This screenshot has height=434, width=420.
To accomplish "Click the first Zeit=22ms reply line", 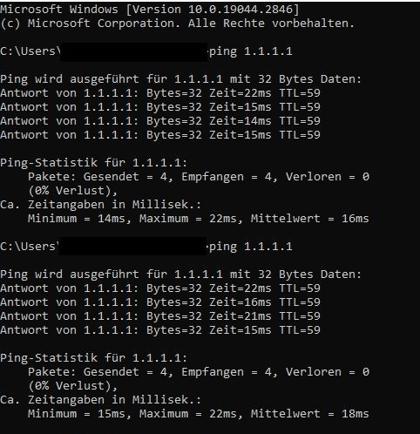I will tap(160, 93).
